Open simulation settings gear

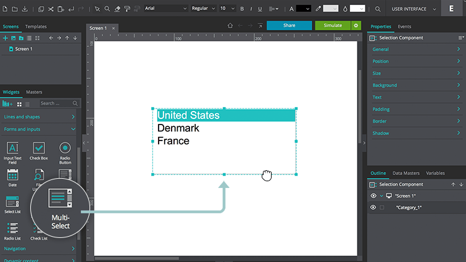[x=356, y=25]
